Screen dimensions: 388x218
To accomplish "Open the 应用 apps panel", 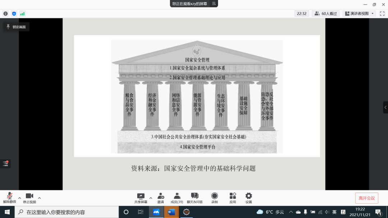I will (233, 198).
